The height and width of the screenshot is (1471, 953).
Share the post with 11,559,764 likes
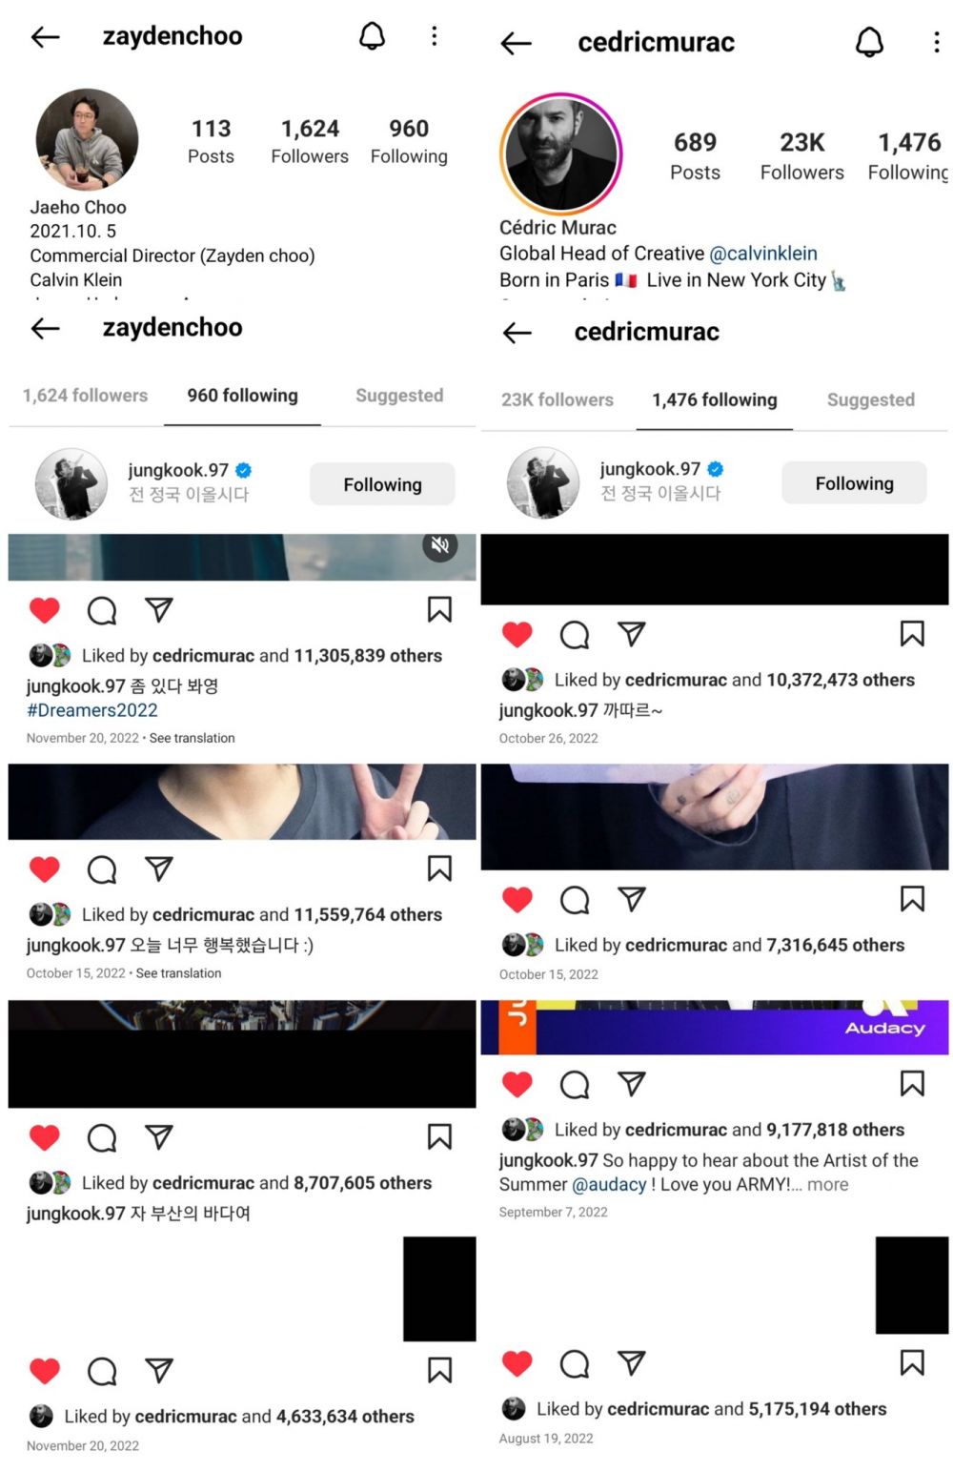[159, 868]
